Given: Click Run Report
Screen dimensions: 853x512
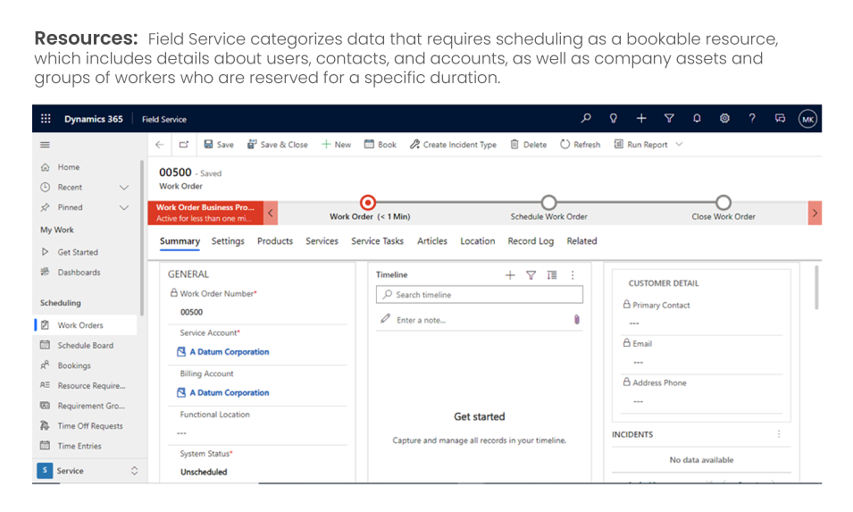Looking at the screenshot, I should click(x=640, y=145).
